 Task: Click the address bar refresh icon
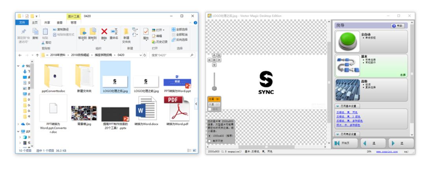coord(145,55)
